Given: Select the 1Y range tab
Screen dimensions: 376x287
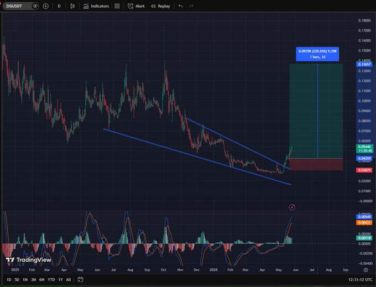Looking at the screenshot, I should click(60, 280).
